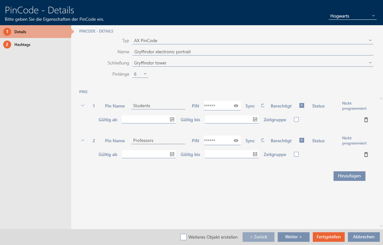The image size is (383, 245).
Task: Click the Sync refresh icon for Professors
Action: pyautogui.click(x=263, y=141)
